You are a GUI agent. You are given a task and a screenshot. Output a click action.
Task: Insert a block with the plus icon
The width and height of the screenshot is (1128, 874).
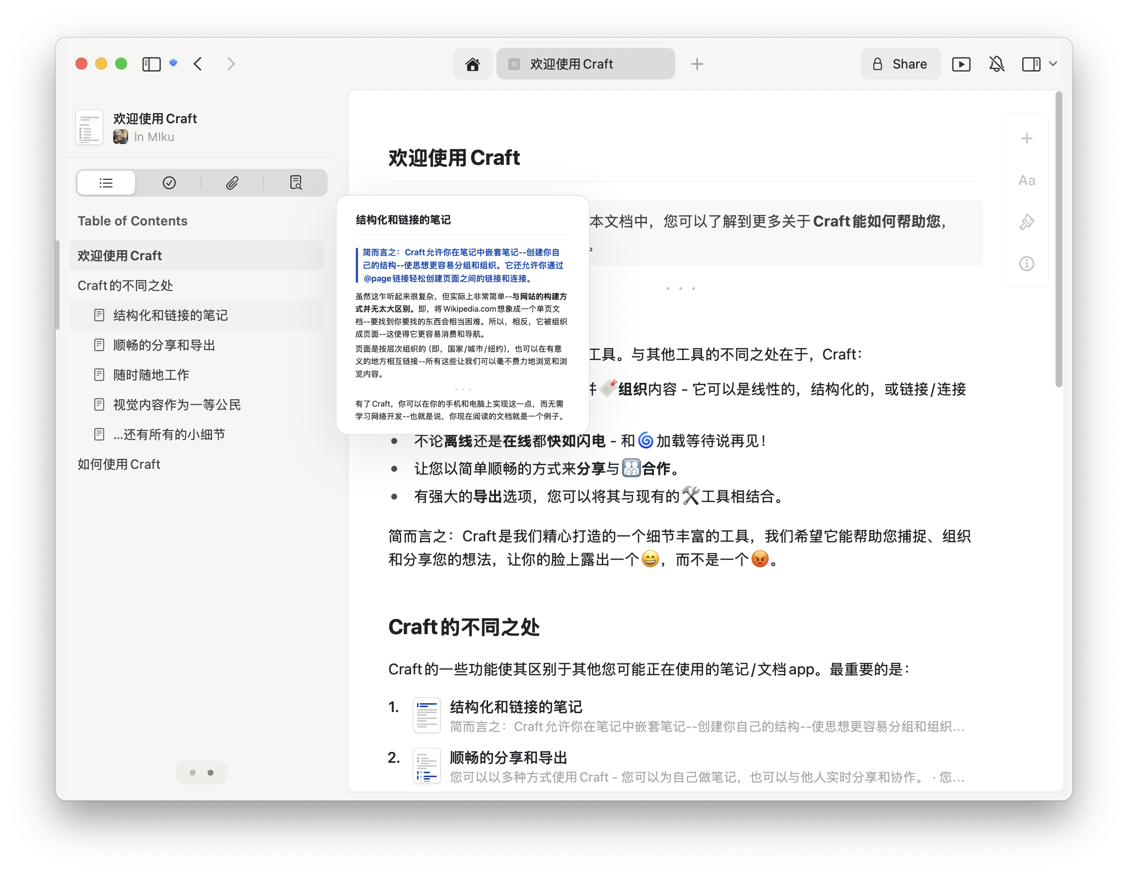click(1027, 139)
